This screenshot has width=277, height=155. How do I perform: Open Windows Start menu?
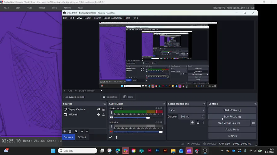pos(53,151)
